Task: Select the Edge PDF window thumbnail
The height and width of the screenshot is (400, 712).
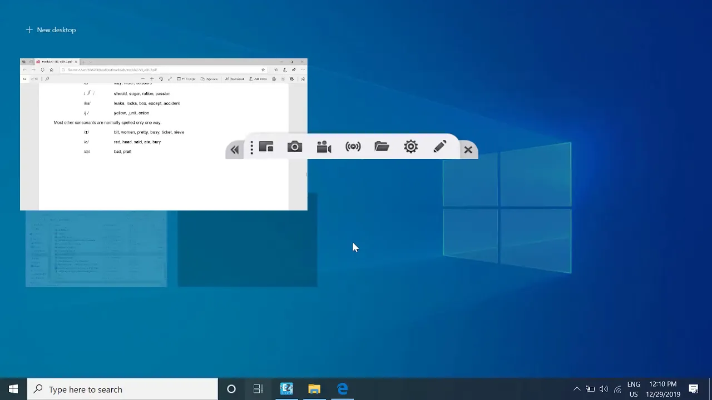Action: pyautogui.click(x=164, y=134)
